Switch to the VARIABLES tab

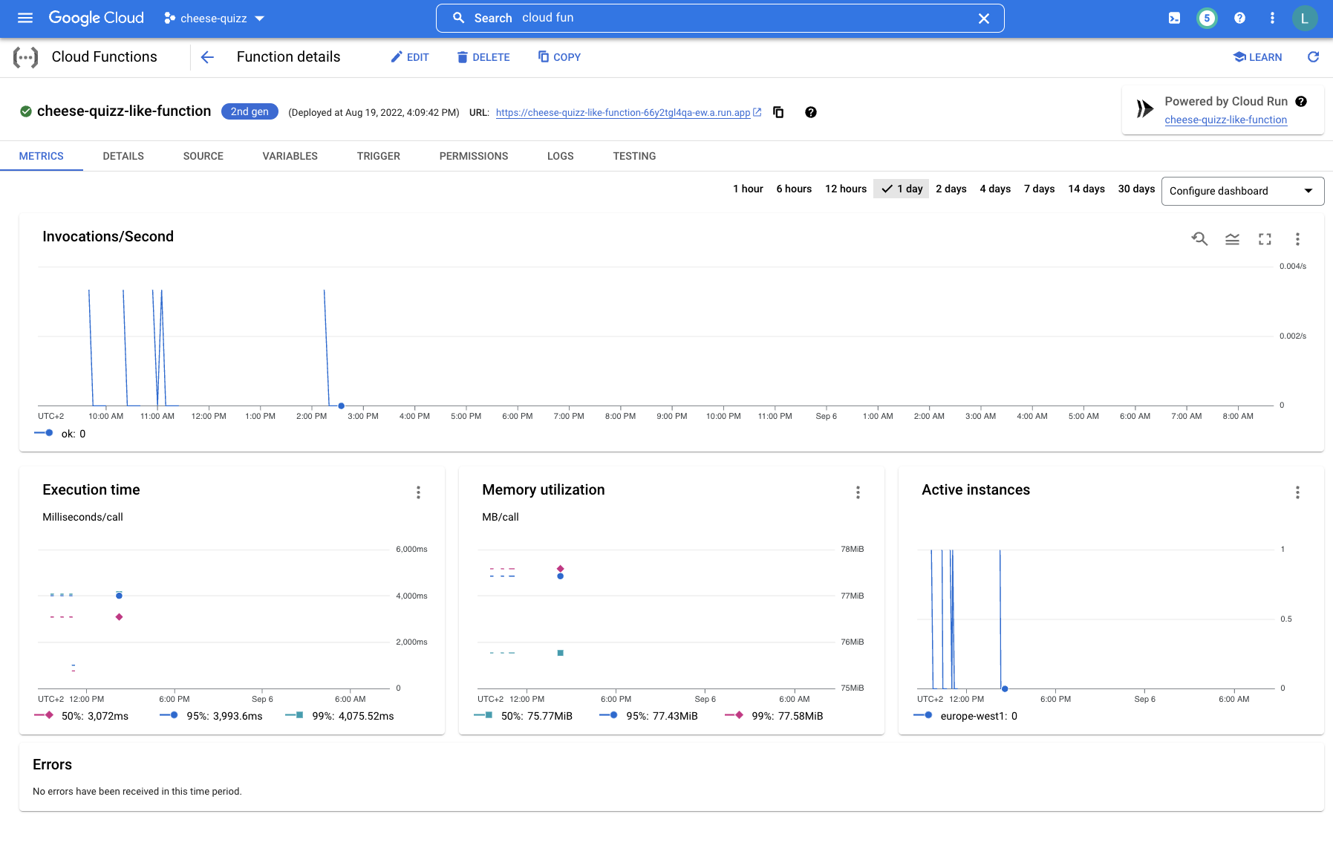tap(290, 156)
